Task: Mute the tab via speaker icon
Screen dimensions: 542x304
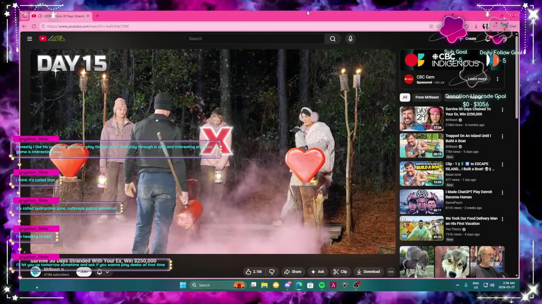Action: click(x=39, y=16)
